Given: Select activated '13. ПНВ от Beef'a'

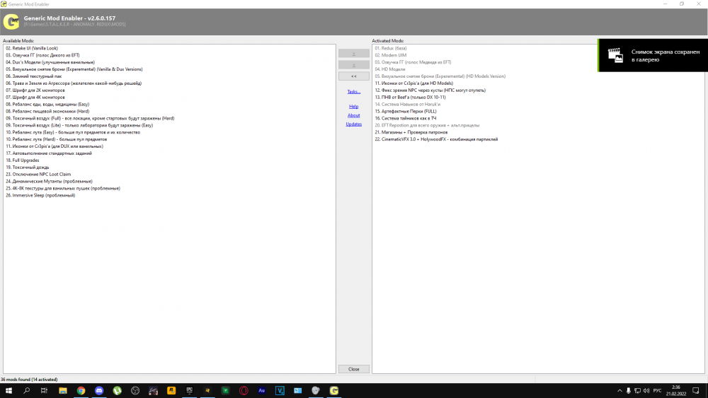Looking at the screenshot, I should click(x=410, y=98).
